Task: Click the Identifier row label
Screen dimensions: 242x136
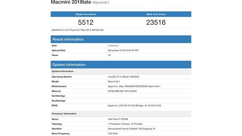Action: click(56, 129)
